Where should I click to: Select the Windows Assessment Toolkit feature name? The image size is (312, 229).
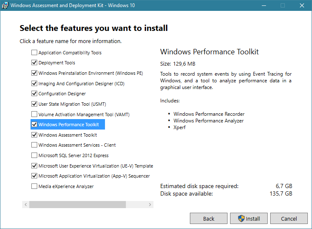pos(67,135)
